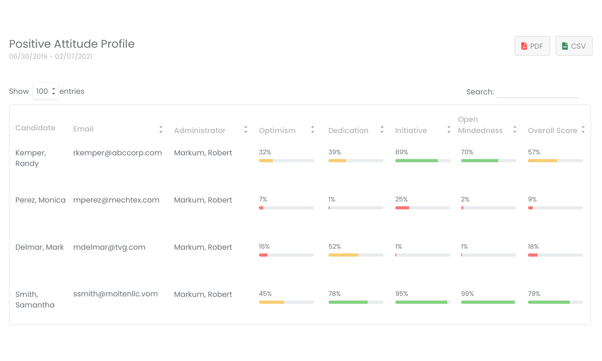Click the CSV file icon
The width and height of the screenshot is (602, 361).
click(565, 46)
